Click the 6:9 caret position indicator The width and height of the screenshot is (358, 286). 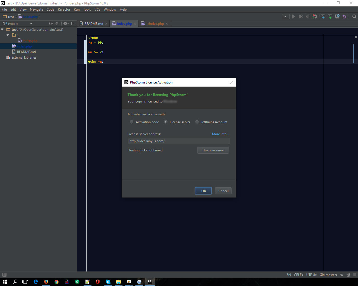(x=289, y=275)
